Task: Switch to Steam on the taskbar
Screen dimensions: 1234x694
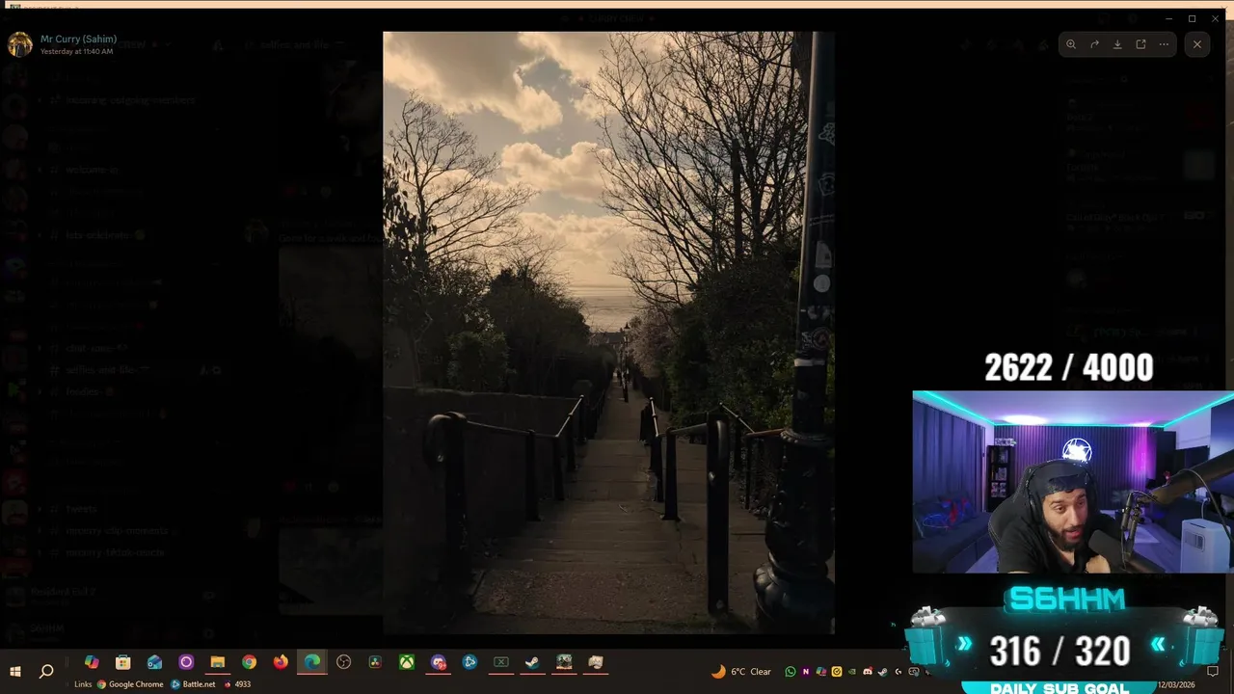Action: tap(532, 662)
